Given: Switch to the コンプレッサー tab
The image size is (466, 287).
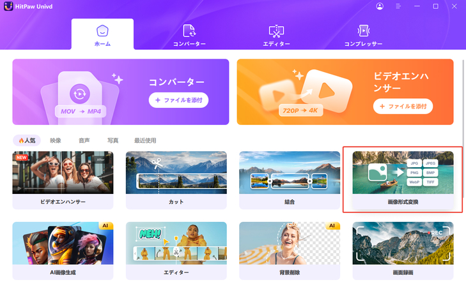Looking at the screenshot, I should pyautogui.click(x=363, y=36).
